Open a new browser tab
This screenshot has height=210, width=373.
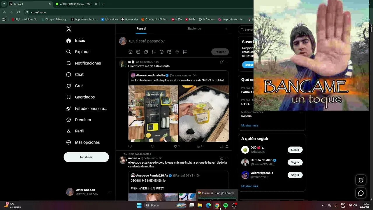click(103, 4)
